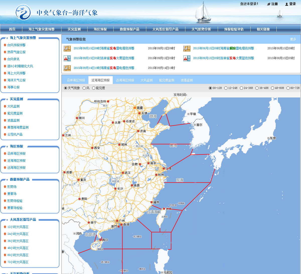Click the Jilin fog blue warning icon

coord(67,58)
